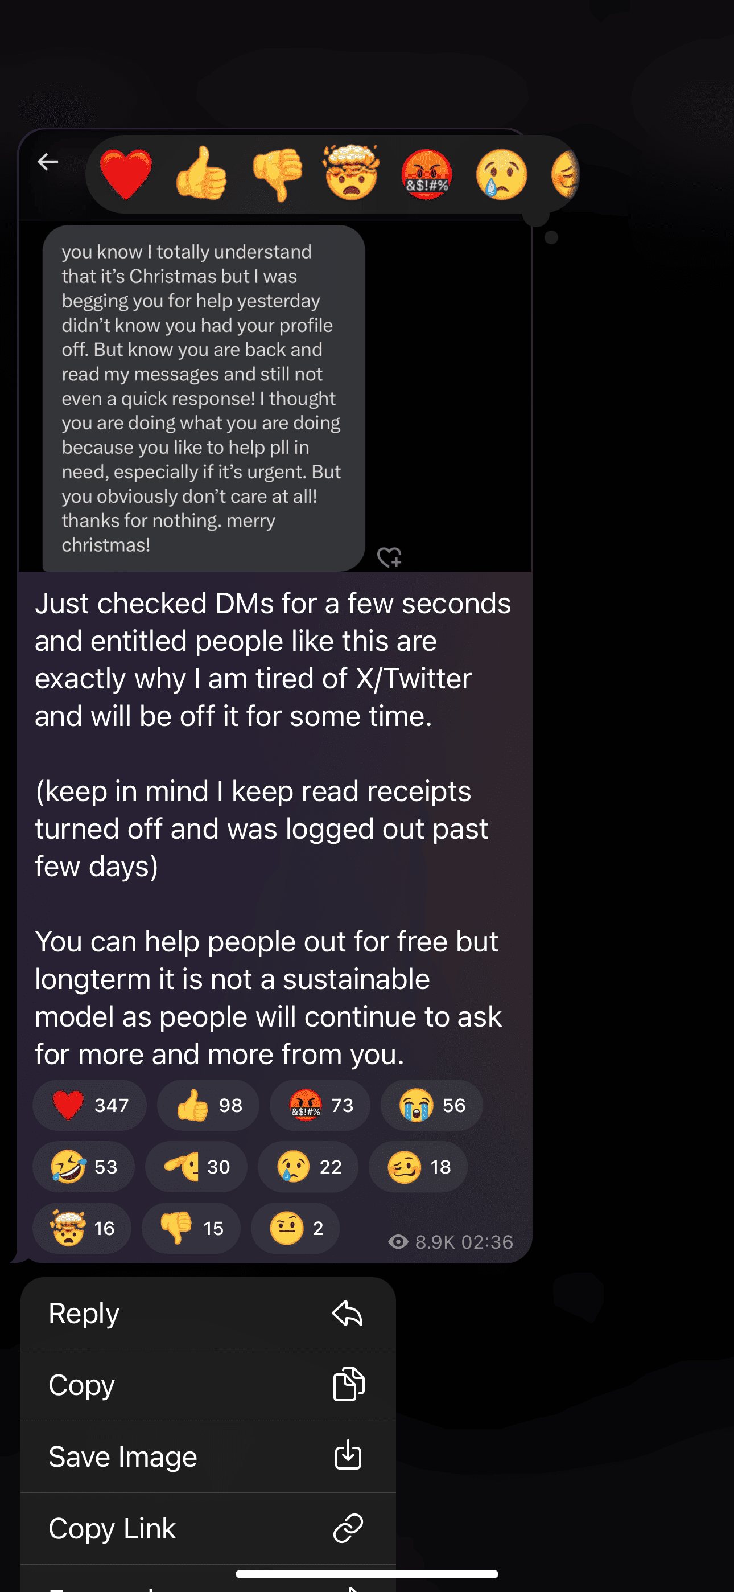The width and height of the screenshot is (734, 1592).
Task: React with the red heart emoji
Action: [126, 174]
